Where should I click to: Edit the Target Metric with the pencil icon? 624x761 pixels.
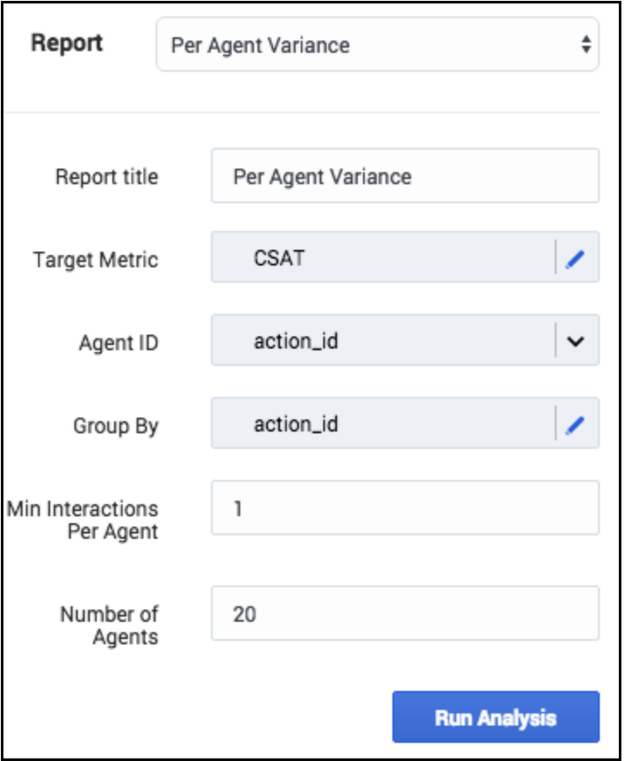pyautogui.click(x=576, y=258)
